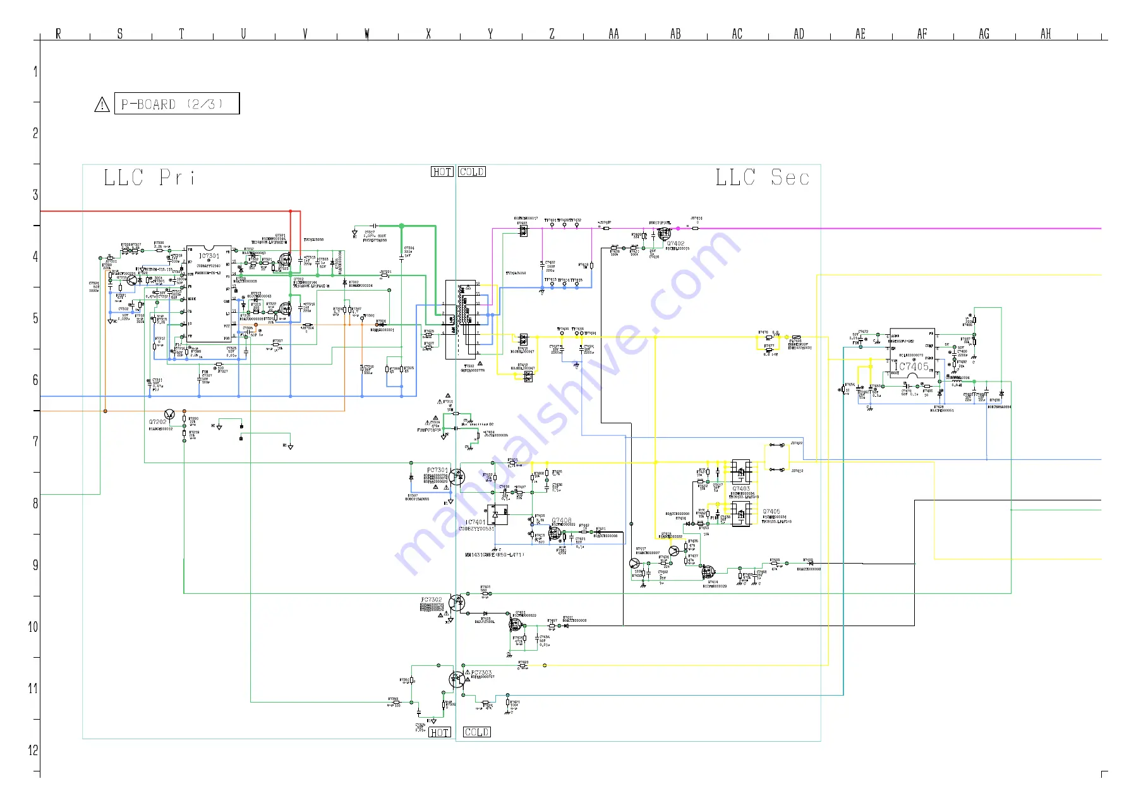
Task: Click column header X on top ruler
Action: (x=428, y=33)
